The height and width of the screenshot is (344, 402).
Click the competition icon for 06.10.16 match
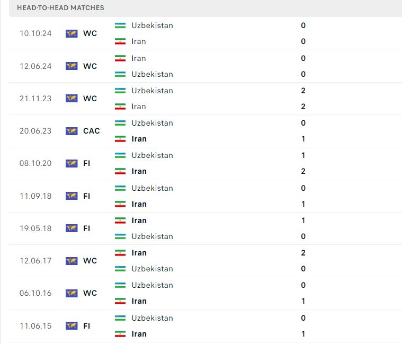click(72, 293)
